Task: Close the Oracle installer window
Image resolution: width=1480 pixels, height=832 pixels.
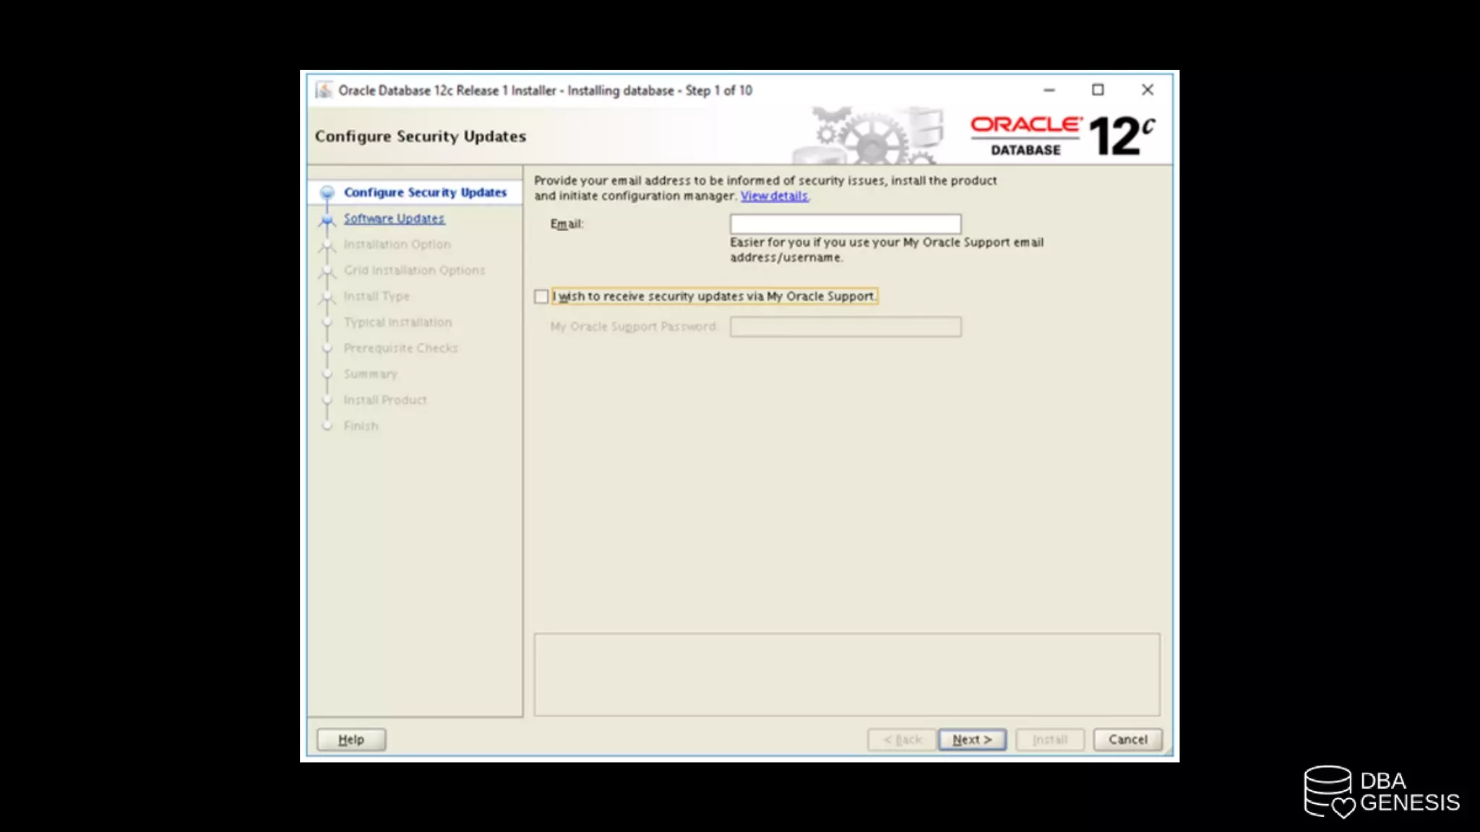Action: pos(1147,90)
